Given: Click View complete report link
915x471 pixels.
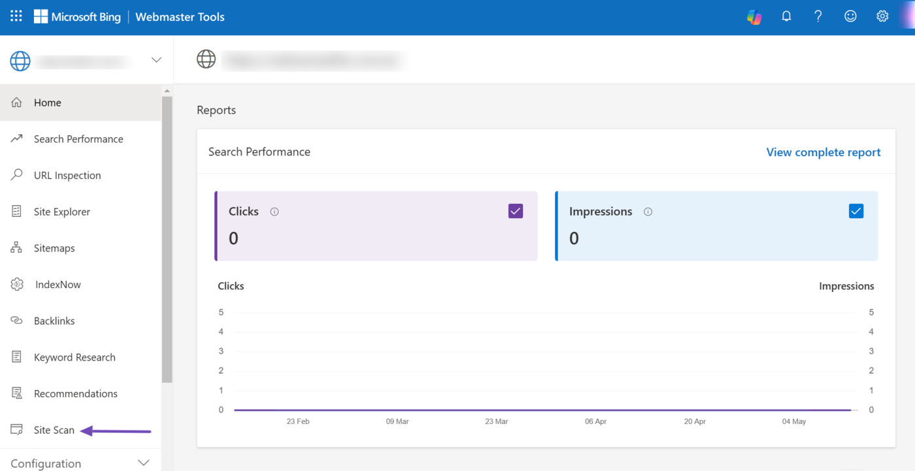Looking at the screenshot, I should (823, 152).
